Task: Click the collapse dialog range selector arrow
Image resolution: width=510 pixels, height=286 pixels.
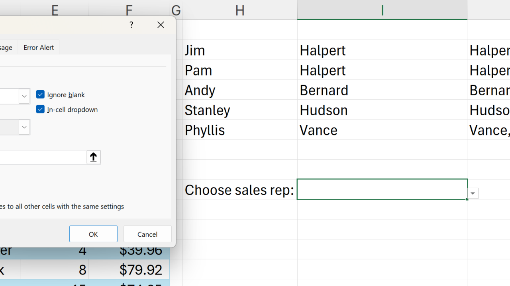Action: click(x=94, y=157)
